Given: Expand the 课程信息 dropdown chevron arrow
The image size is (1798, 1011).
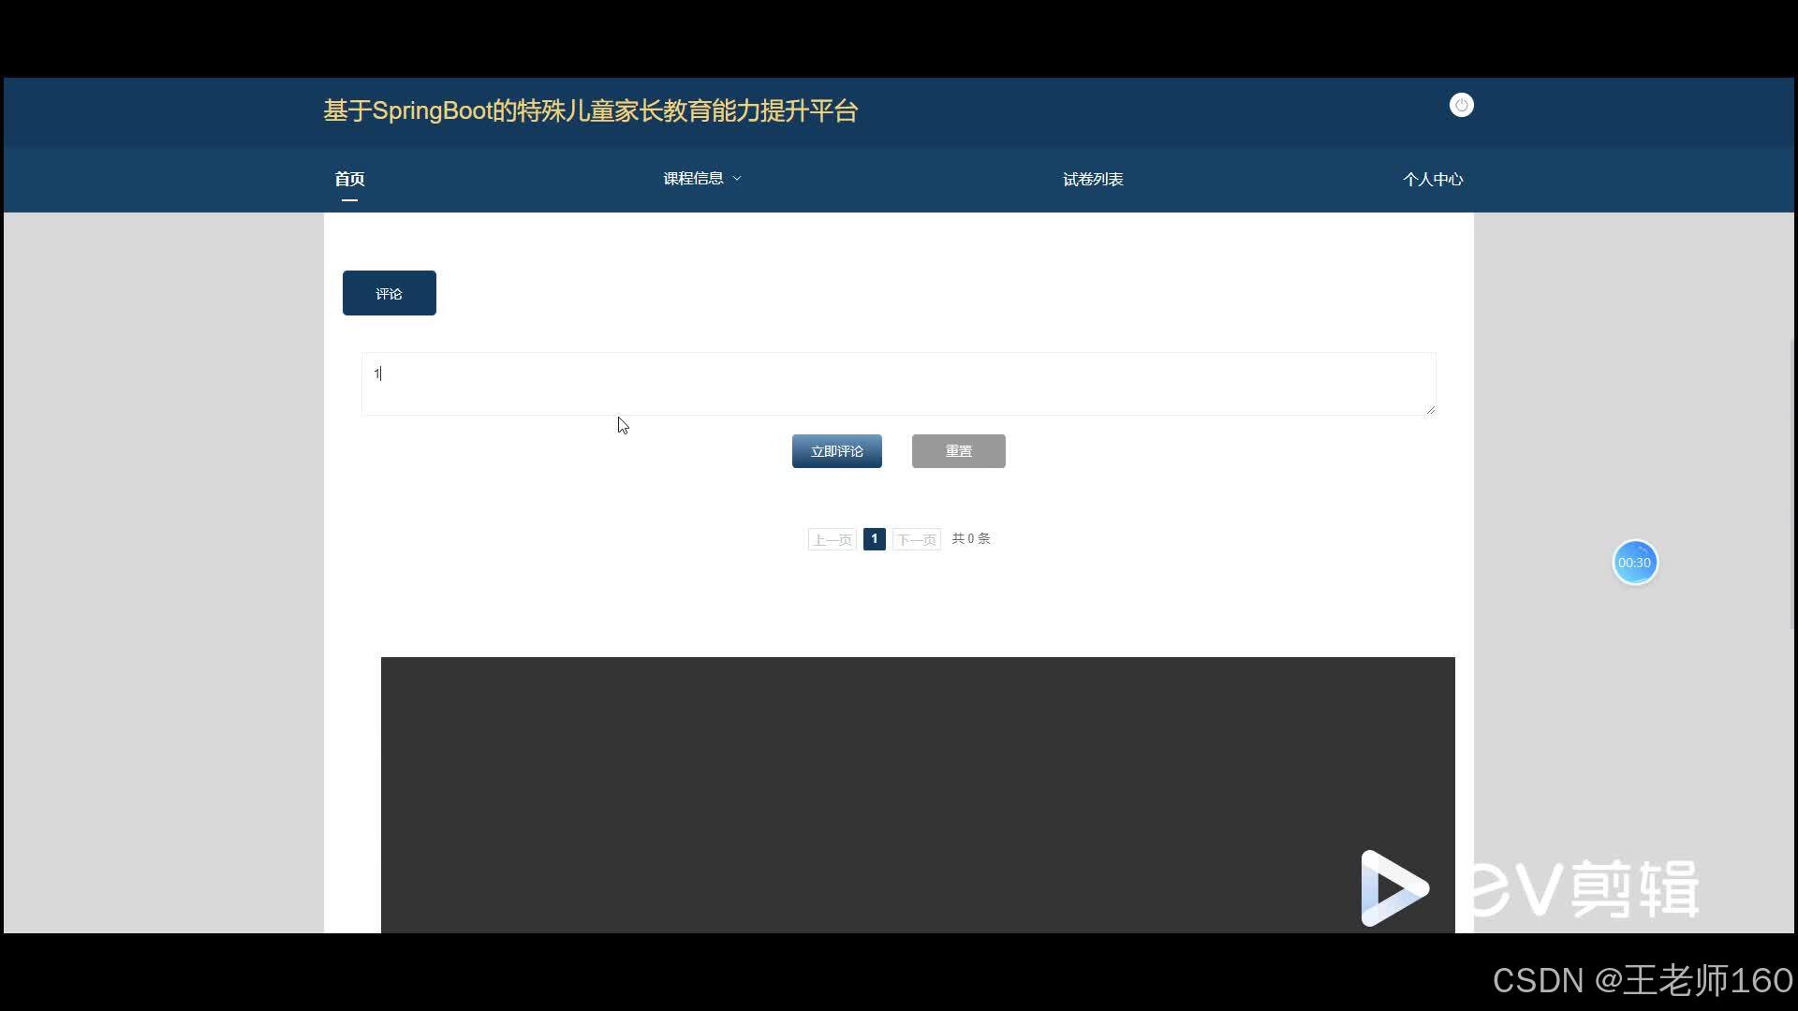Looking at the screenshot, I should point(737,178).
